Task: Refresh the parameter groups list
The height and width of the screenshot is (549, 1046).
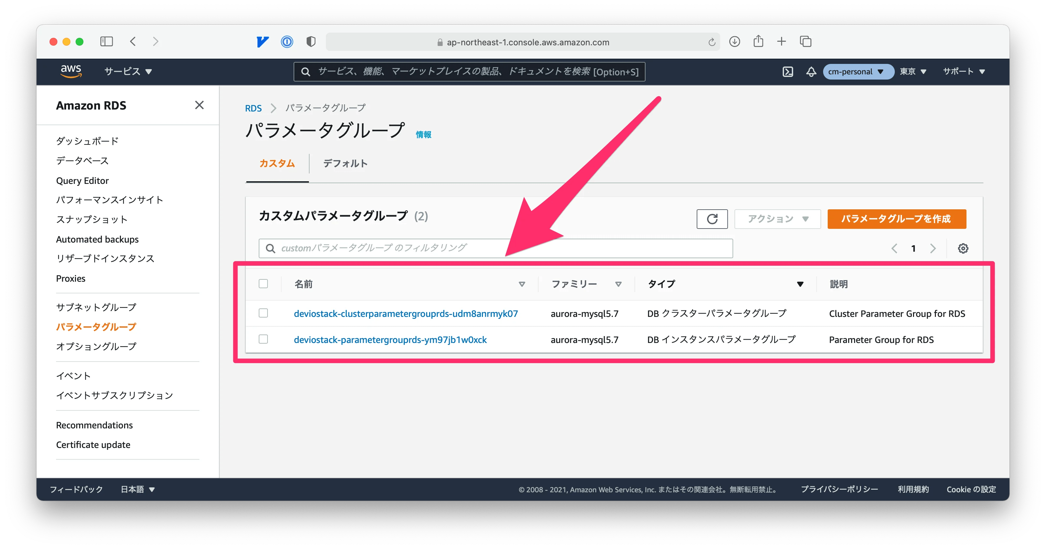Action: pos(712,219)
